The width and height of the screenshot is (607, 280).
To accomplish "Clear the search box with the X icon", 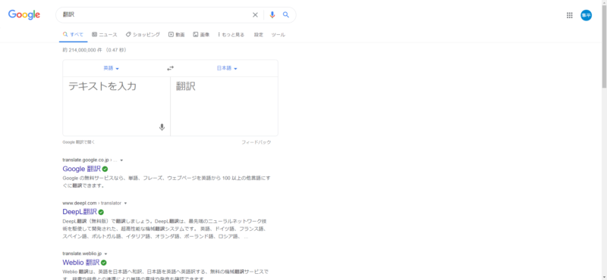I will [255, 15].
